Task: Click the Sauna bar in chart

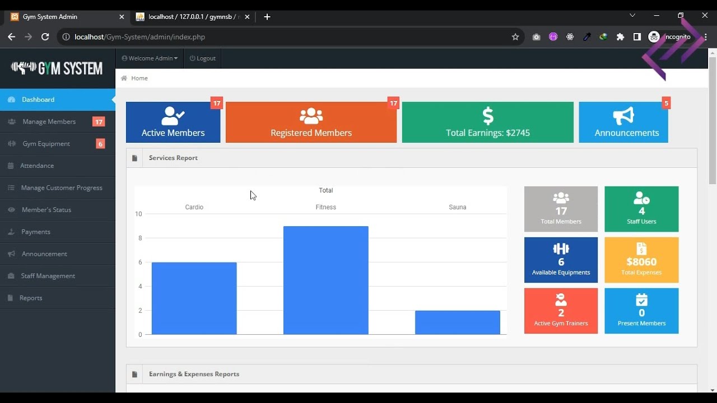Action: pos(458,322)
